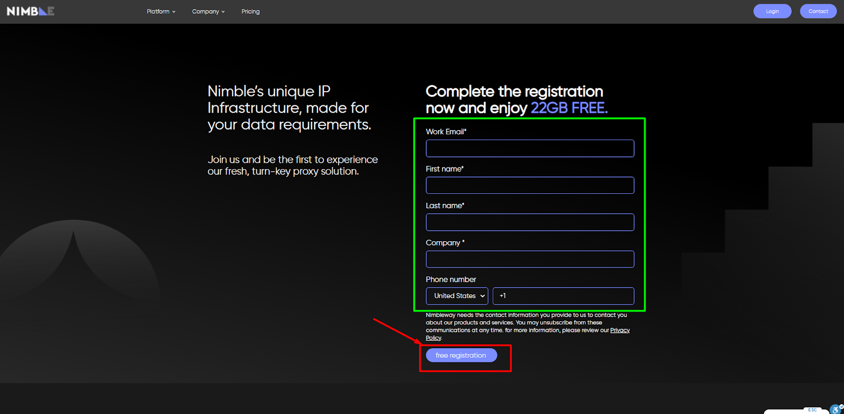Expand the Platform dropdown menu
844x414 pixels.
point(160,12)
